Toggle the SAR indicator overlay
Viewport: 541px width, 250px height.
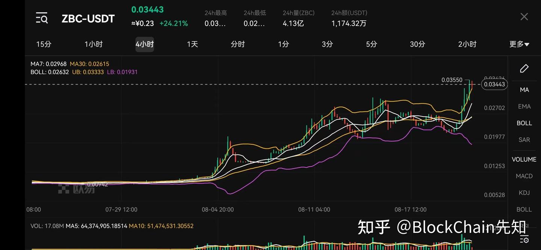click(x=524, y=139)
